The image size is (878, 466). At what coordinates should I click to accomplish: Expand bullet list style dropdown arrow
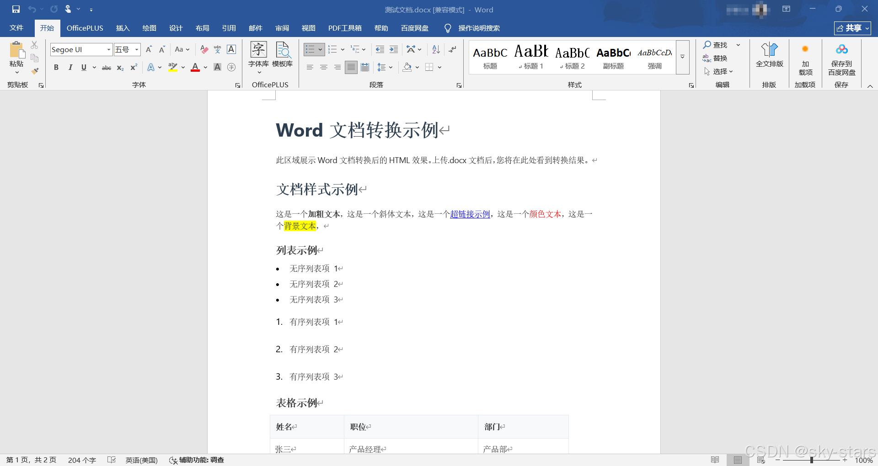pos(321,49)
